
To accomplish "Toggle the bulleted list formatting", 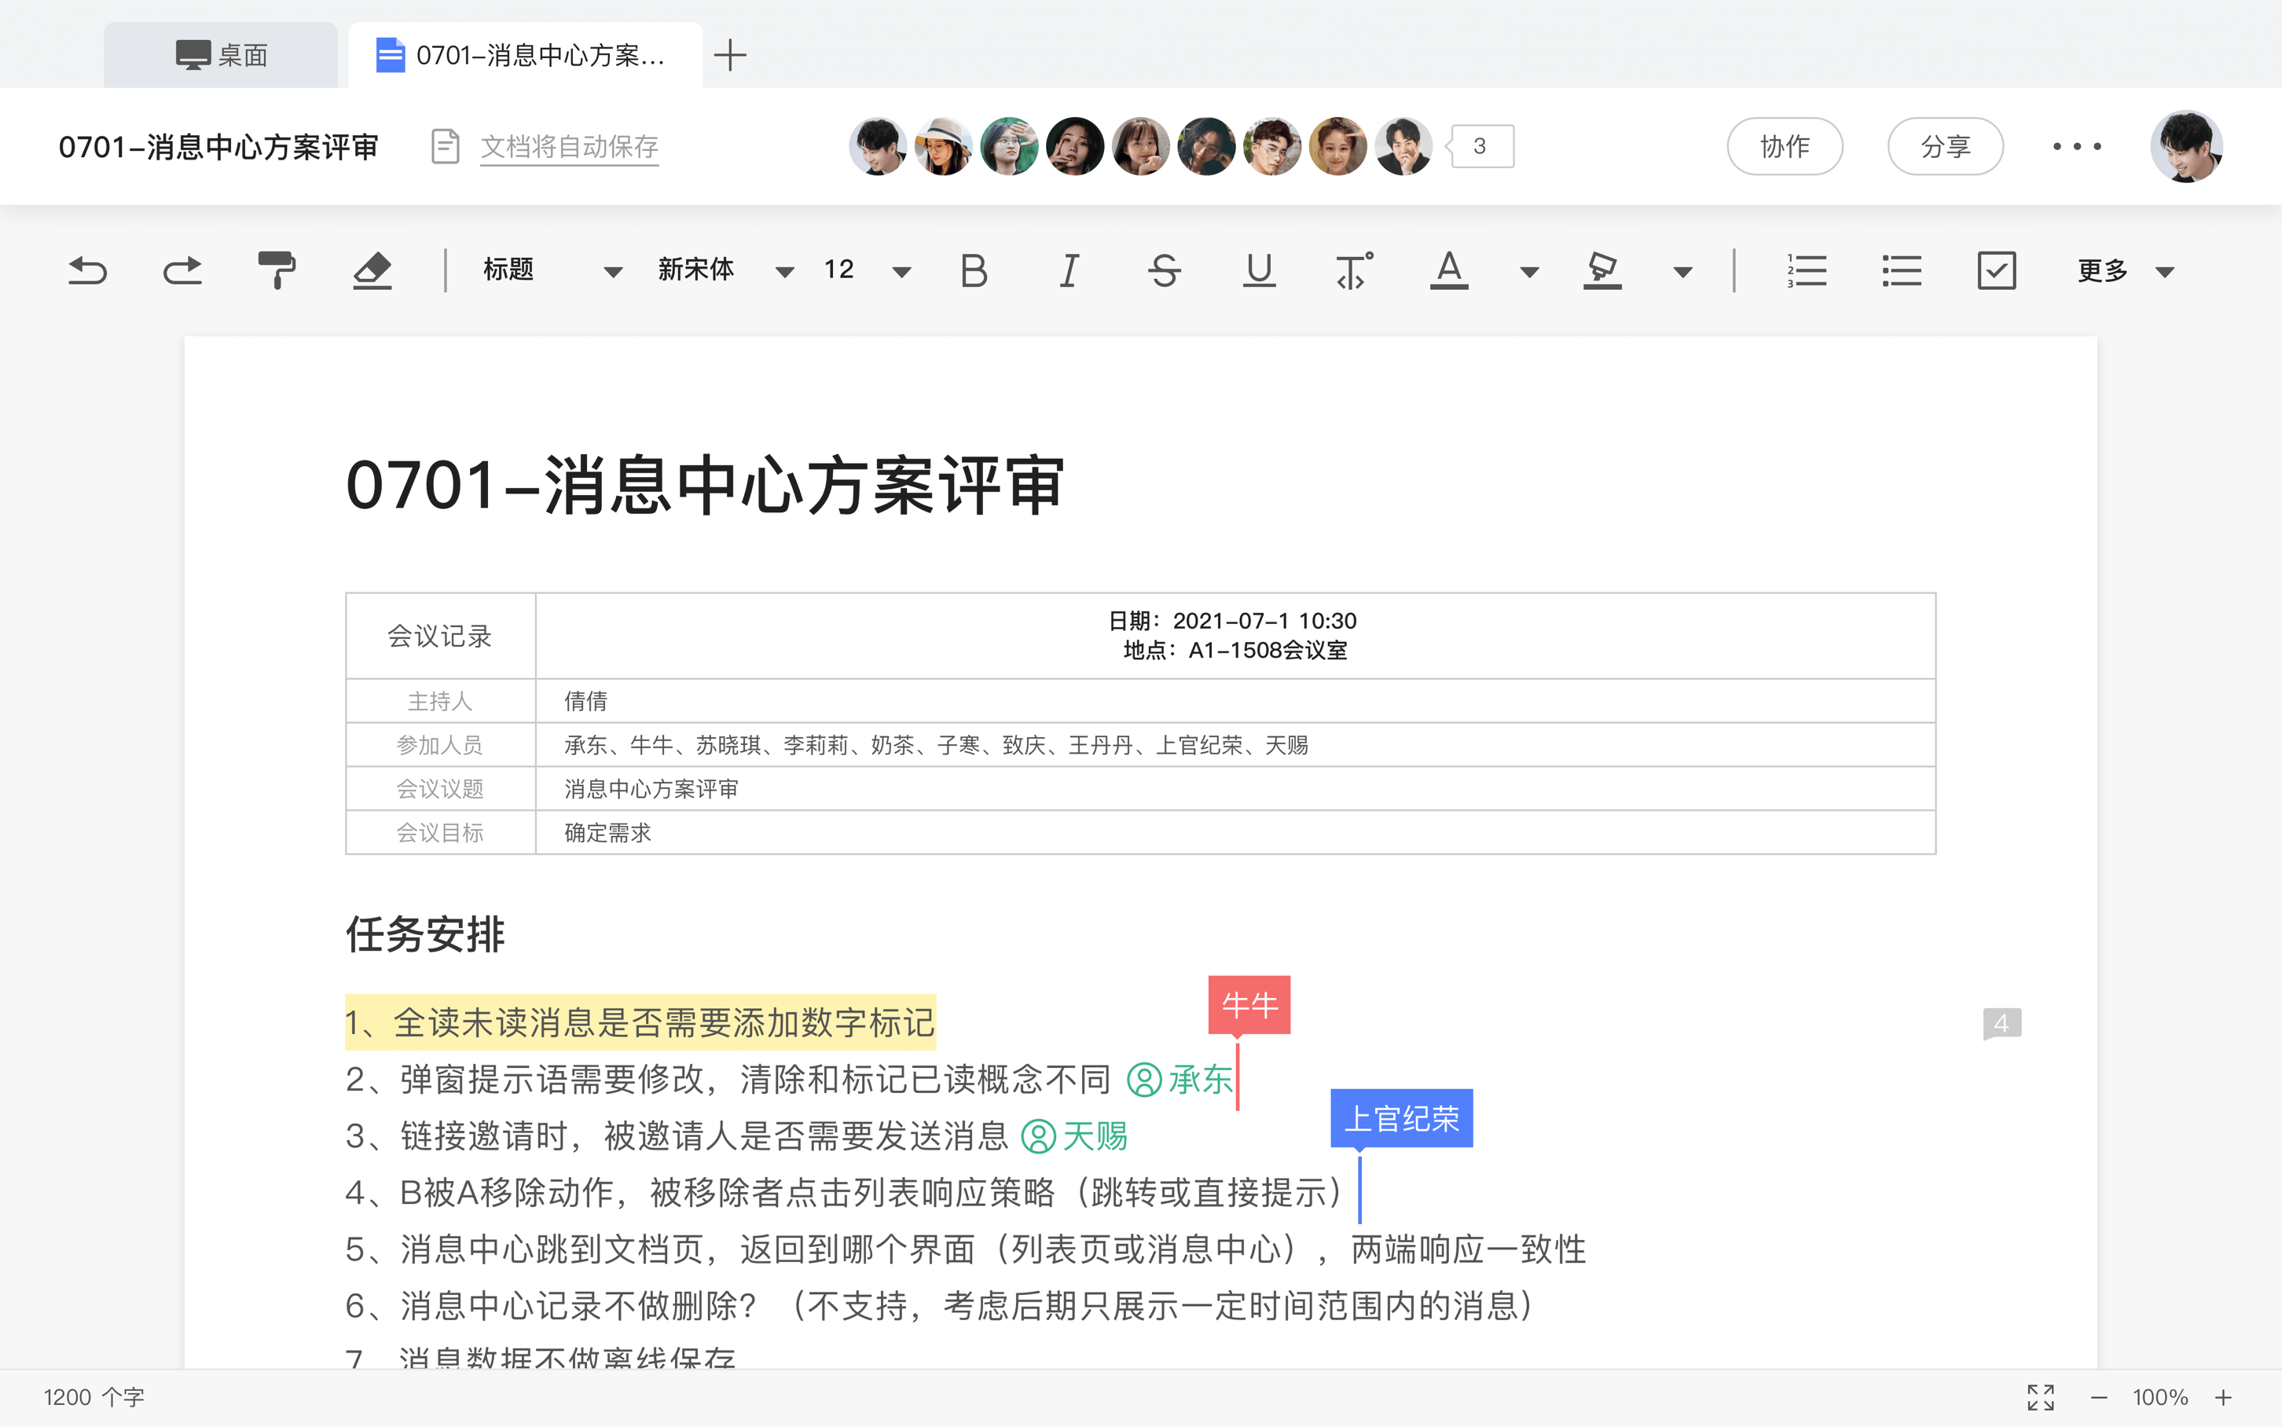I will [x=1902, y=271].
